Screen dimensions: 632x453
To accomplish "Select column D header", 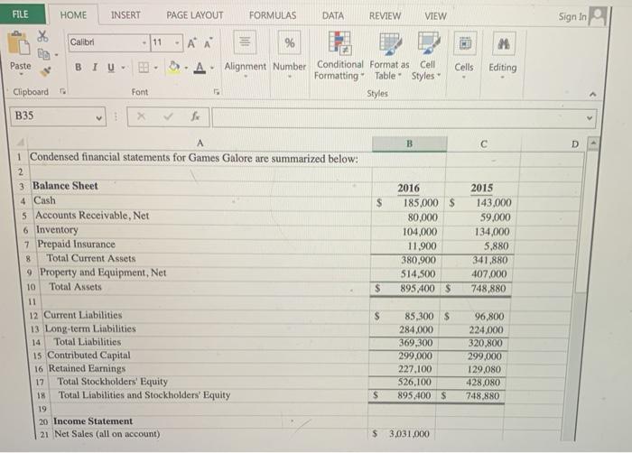I will (575, 143).
